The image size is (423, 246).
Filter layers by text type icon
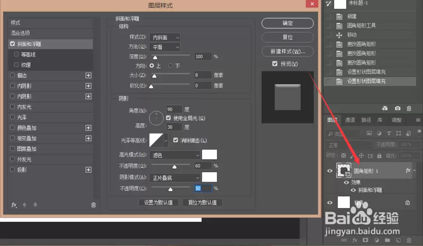pyautogui.click(x=389, y=133)
